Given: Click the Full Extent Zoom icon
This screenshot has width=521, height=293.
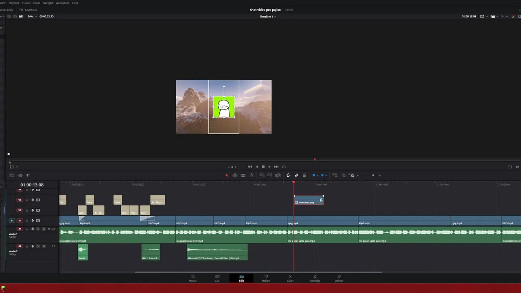Looking at the screenshot, I should point(335,175).
